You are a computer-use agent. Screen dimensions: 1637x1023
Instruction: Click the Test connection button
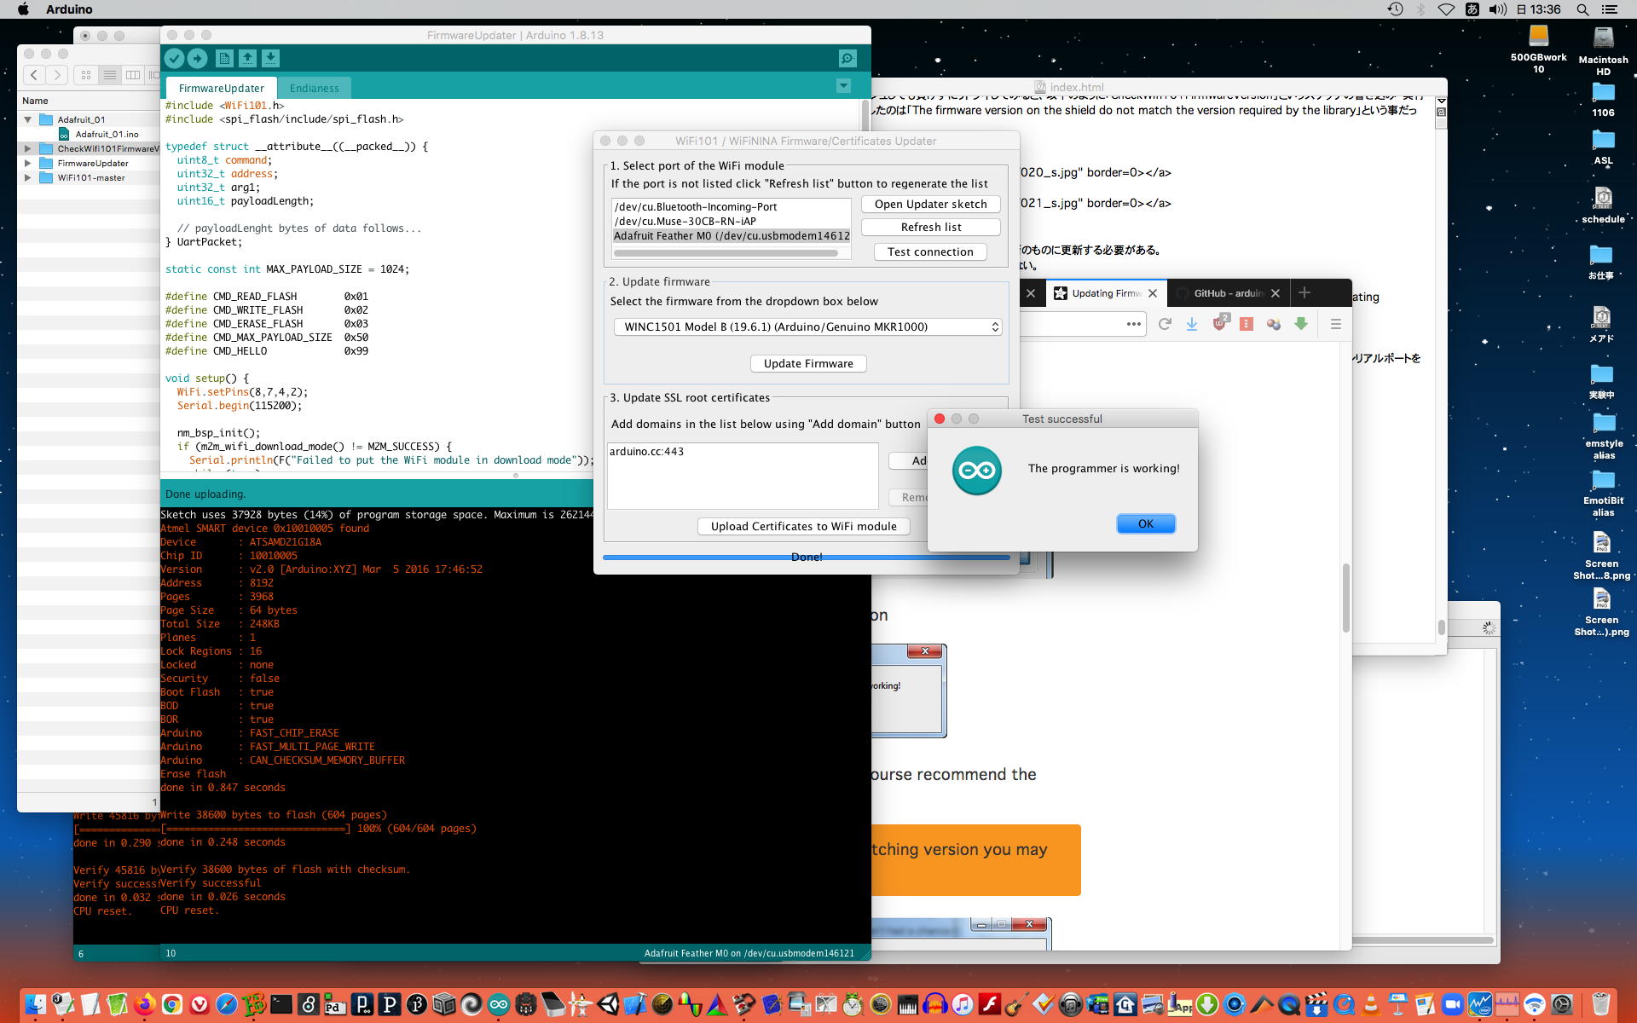(x=929, y=251)
